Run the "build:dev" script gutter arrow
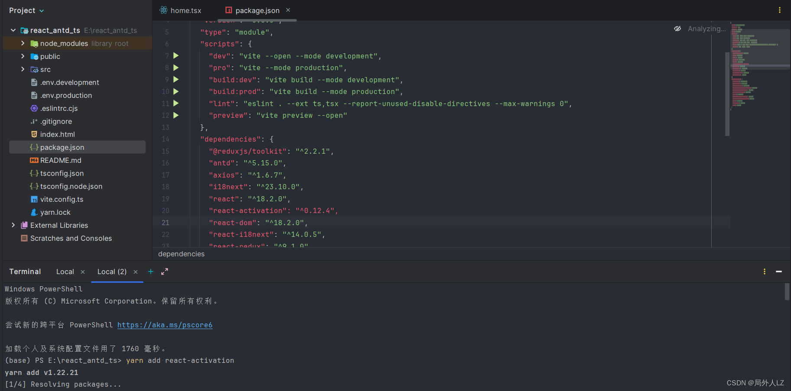Screen dimensions: 791x391 click(x=176, y=80)
